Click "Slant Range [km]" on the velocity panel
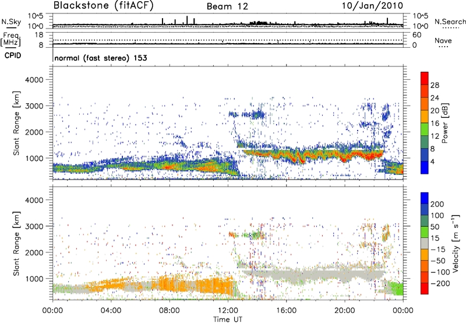This screenshot has width=466, height=323. [x=16, y=244]
